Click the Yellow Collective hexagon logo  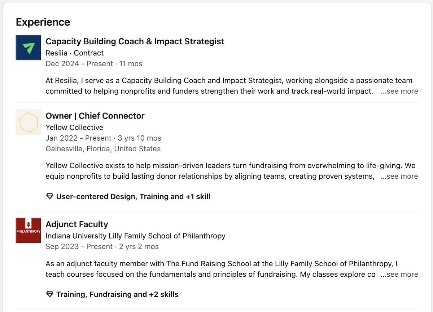[x=29, y=122]
